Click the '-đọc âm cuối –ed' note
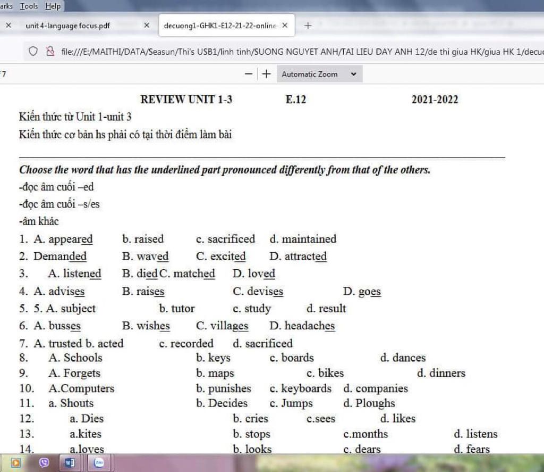This screenshot has height=472, width=544. 56,187
